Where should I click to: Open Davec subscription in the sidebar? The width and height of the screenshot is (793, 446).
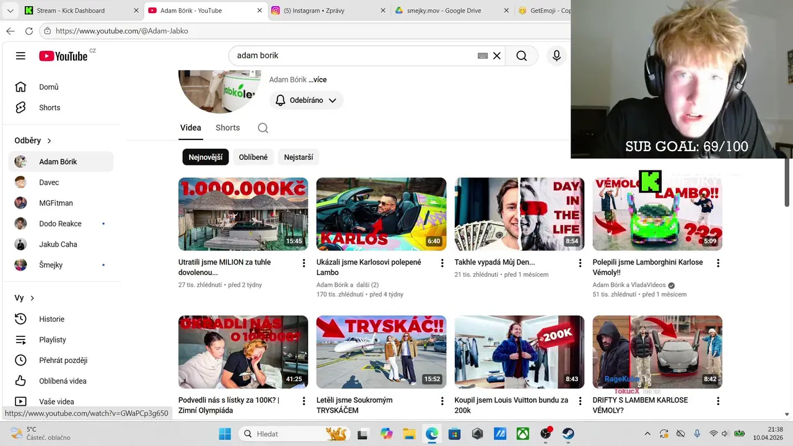click(61, 182)
